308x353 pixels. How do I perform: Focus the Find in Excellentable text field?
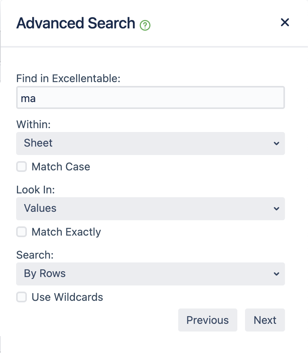(x=150, y=98)
